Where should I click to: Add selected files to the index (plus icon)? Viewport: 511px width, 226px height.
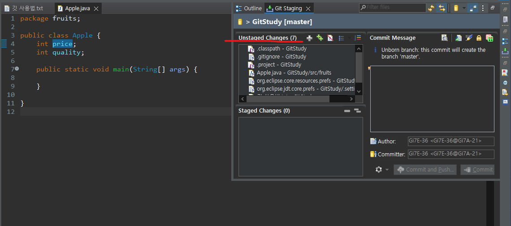pos(309,38)
